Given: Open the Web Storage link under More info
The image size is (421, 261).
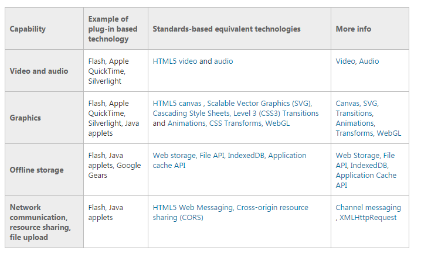Looking at the screenshot, I should click(x=358, y=156).
